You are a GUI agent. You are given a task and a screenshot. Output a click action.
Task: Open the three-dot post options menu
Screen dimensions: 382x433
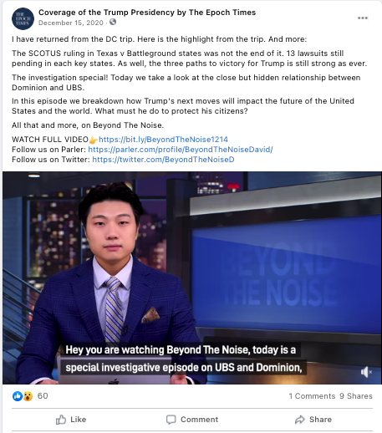click(x=363, y=18)
